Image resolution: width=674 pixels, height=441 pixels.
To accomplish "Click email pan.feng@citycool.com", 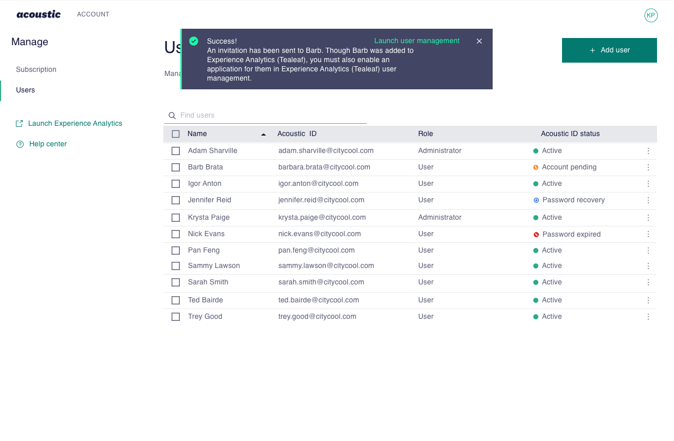I will tap(316, 250).
